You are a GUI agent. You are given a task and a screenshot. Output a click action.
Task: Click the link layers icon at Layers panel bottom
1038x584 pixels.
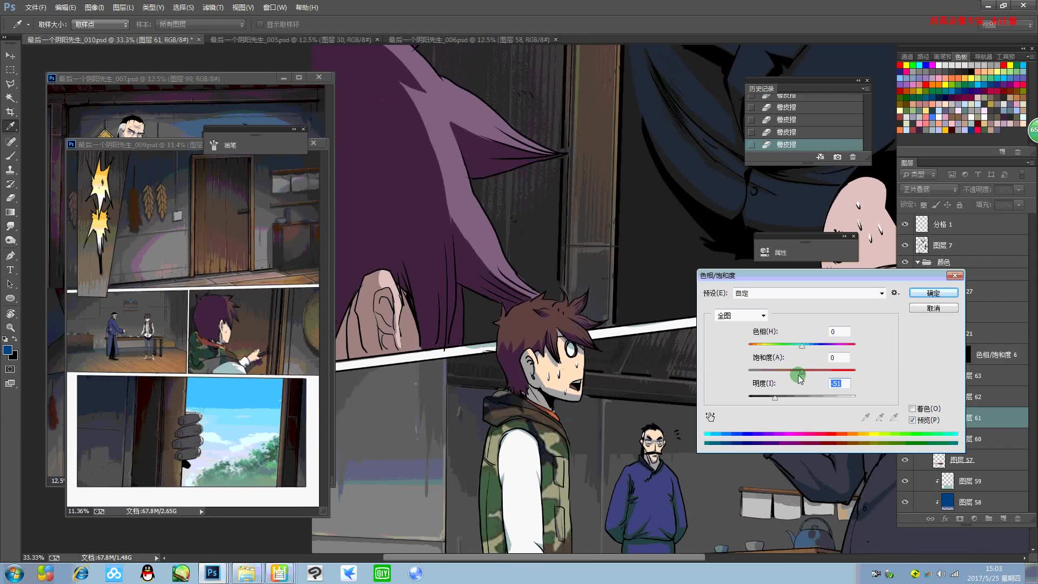pos(930,519)
